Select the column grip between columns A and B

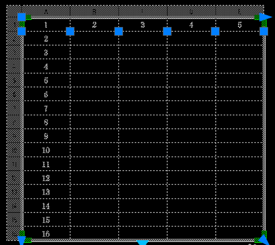(70, 31)
